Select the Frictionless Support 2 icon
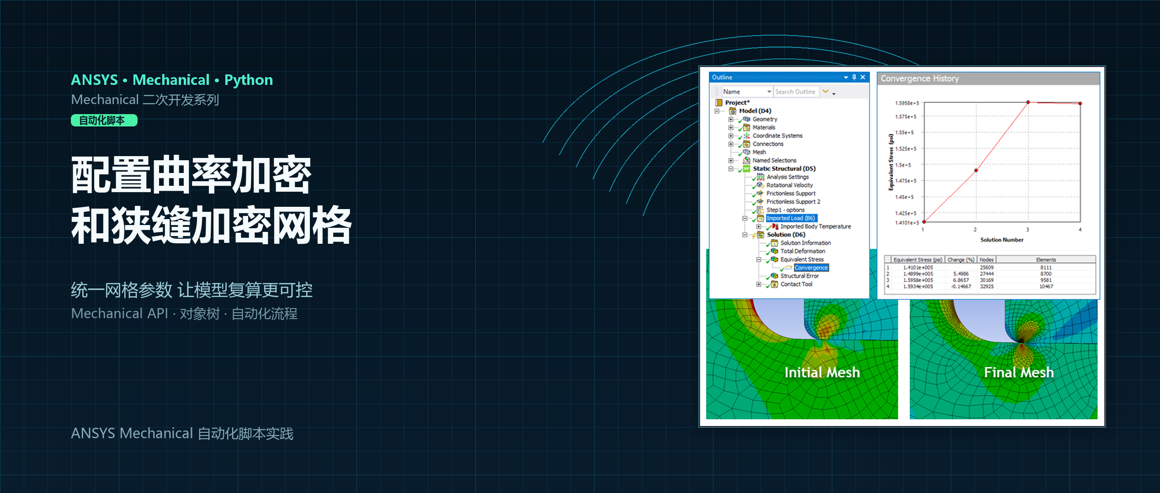Viewport: 1160px width, 493px height. 761,201
